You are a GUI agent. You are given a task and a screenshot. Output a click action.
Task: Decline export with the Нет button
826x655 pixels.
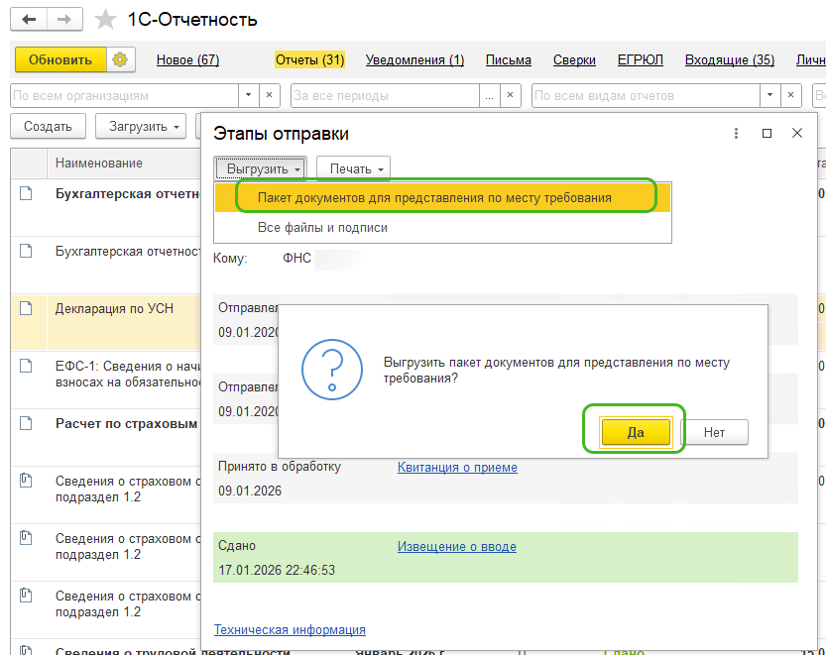[x=714, y=432]
